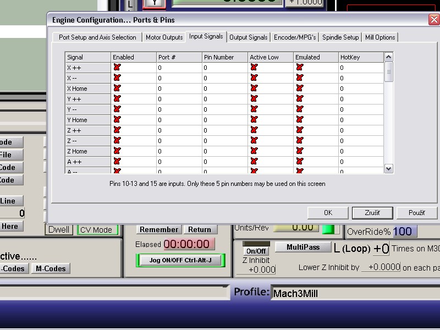The width and height of the screenshot is (440, 330).
Task: Toggle Emulated mark for Y ++ signal
Action: pyautogui.click(x=300, y=99)
